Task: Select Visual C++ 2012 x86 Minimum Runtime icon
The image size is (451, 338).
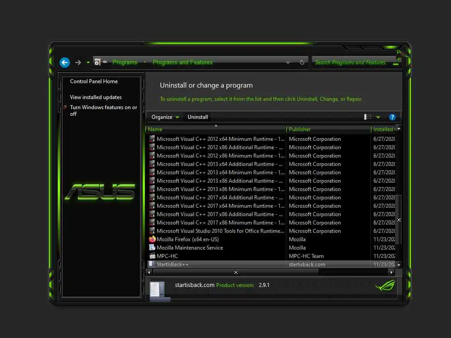Action: (152, 155)
